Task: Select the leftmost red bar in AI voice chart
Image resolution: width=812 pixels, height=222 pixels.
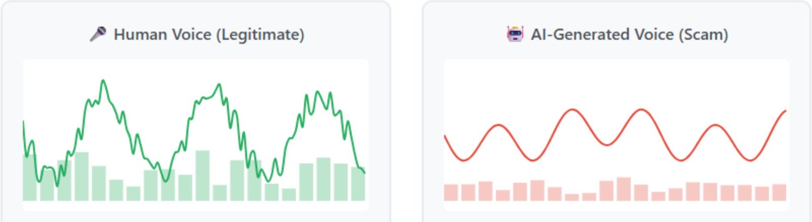Action: click(451, 193)
